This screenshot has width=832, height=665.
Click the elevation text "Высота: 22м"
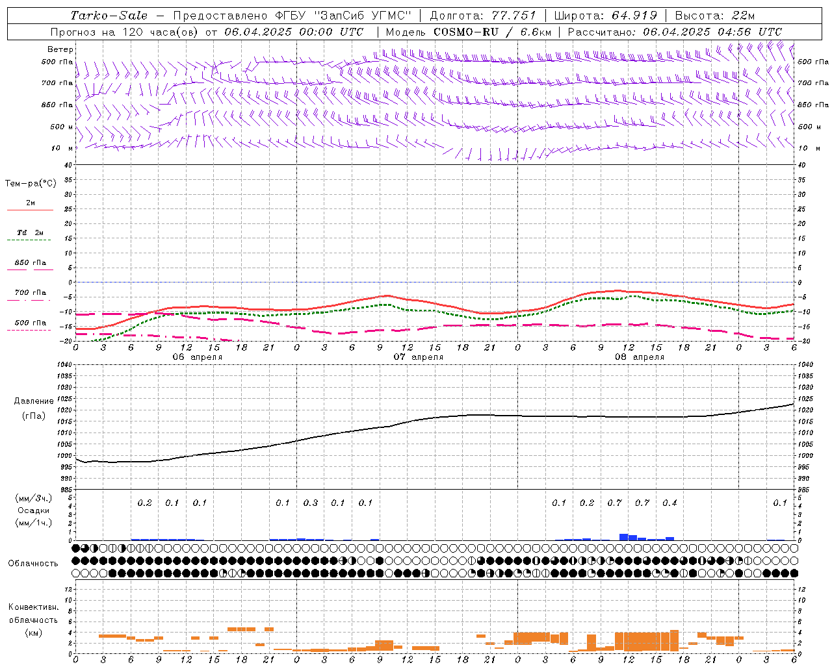click(715, 16)
